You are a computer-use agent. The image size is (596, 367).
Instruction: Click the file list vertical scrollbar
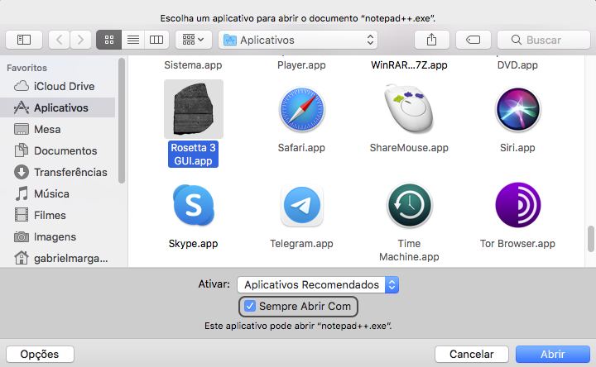[590, 239]
